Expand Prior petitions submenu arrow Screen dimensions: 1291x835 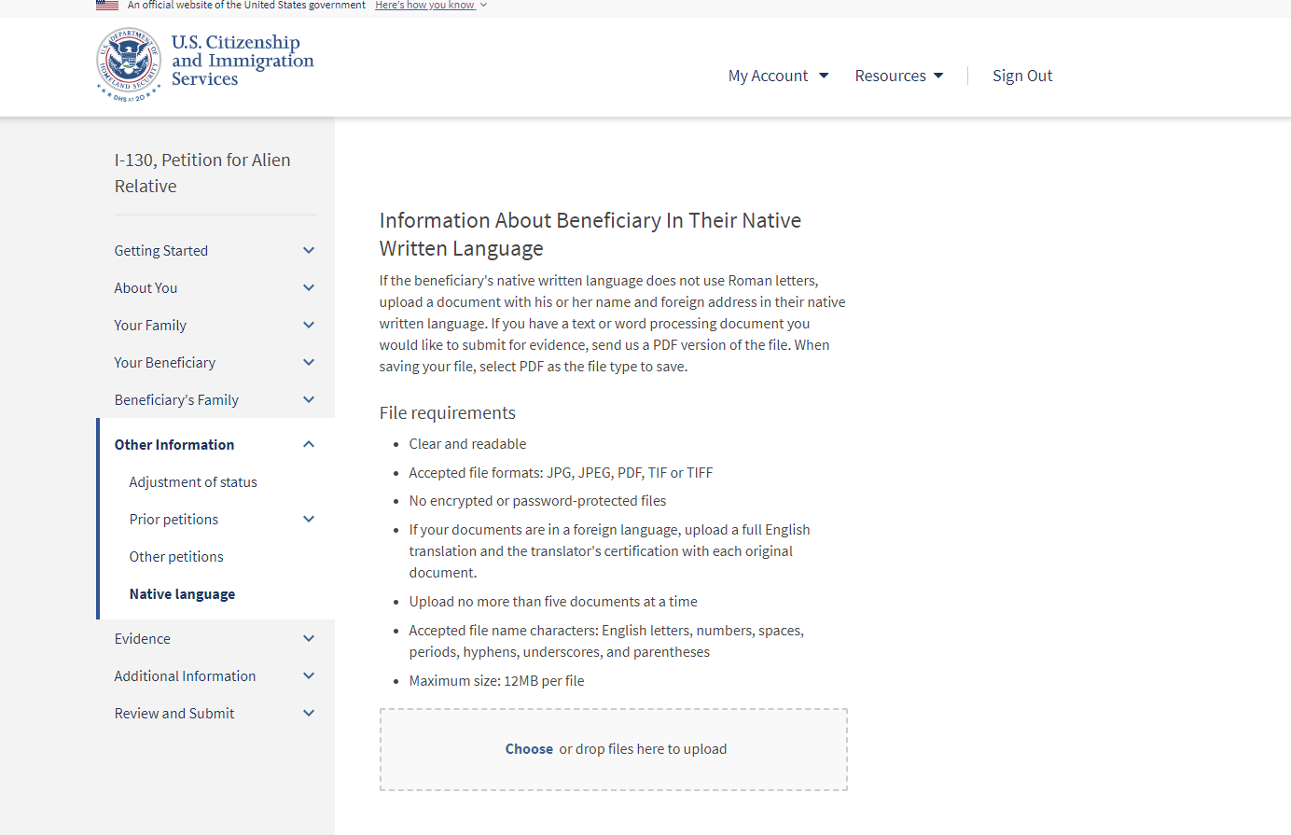[309, 519]
